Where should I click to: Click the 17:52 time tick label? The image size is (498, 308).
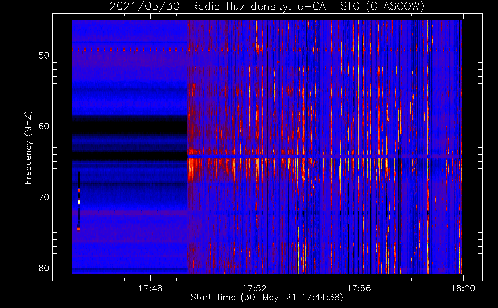tap(255, 289)
